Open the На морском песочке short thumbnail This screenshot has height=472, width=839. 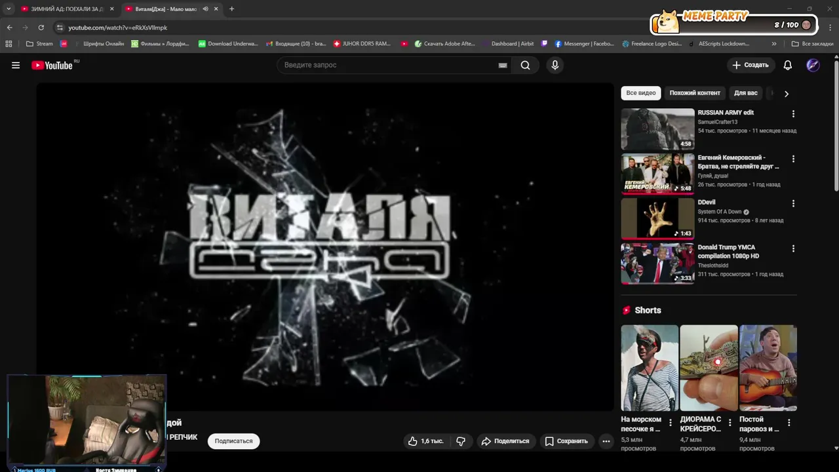click(650, 368)
